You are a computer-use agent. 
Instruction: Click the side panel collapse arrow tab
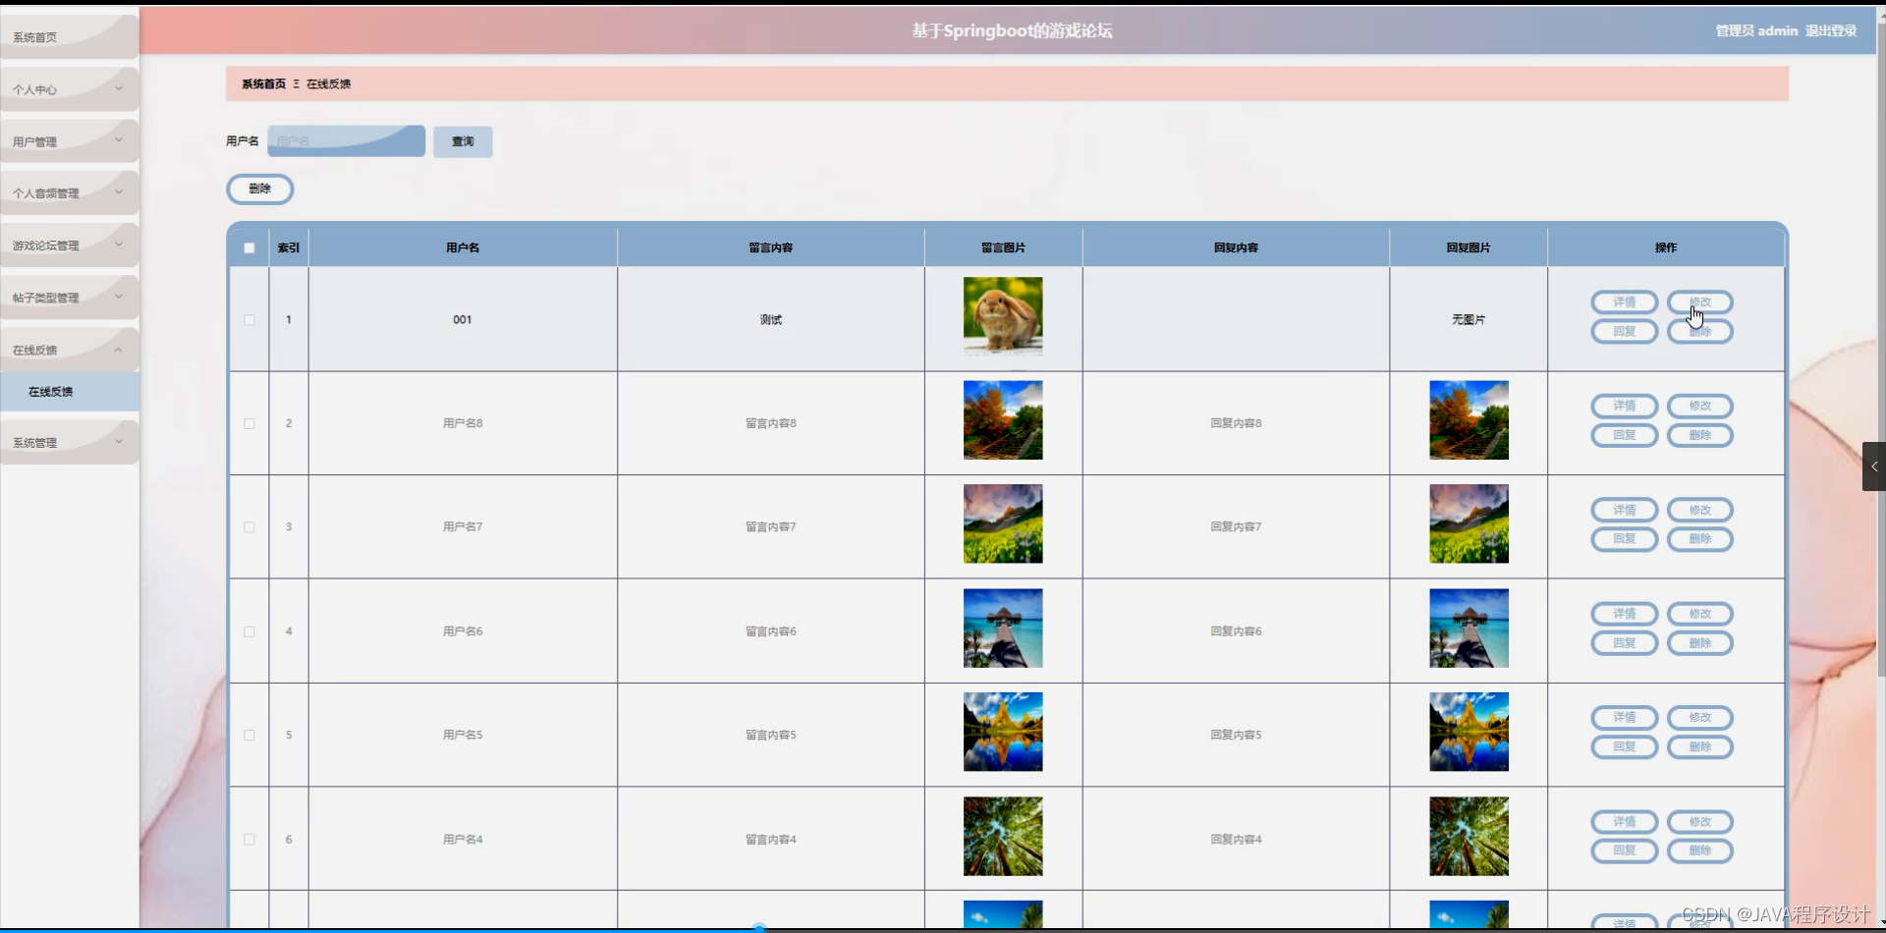pyautogui.click(x=1874, y=466)
